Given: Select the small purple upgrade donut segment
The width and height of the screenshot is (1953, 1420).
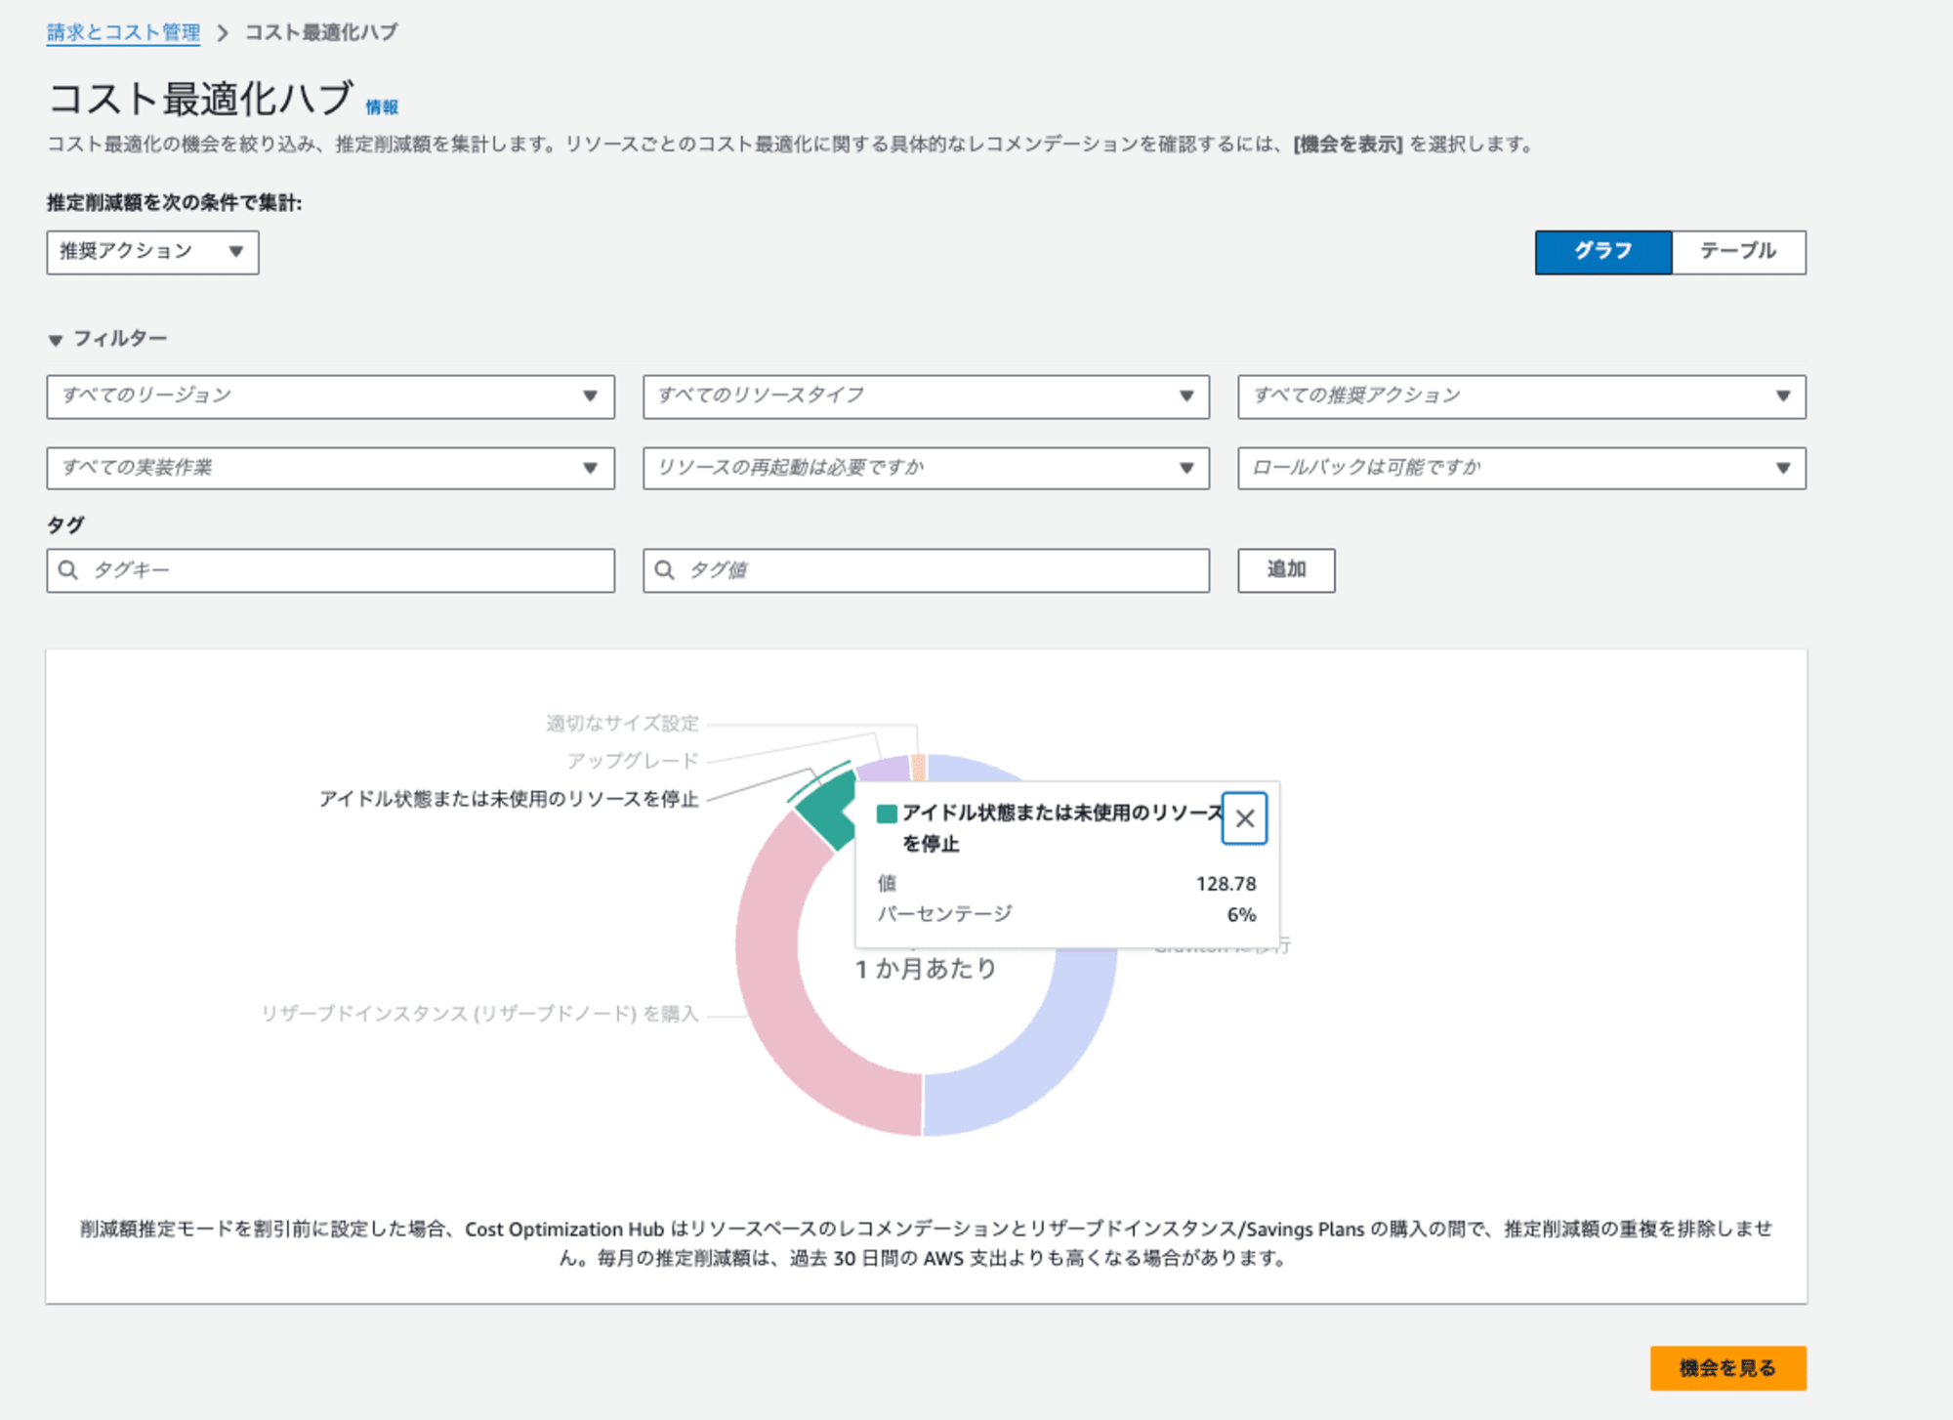Looking at the screenshot, I should (886, 769).
